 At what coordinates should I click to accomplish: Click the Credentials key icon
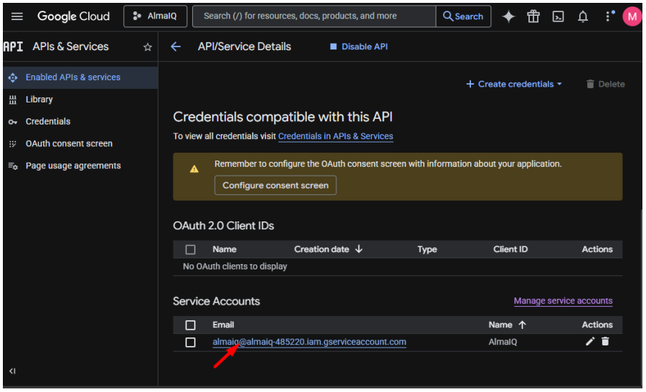[13, 122]
